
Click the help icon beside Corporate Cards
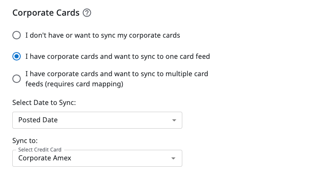tap(87, 13)
